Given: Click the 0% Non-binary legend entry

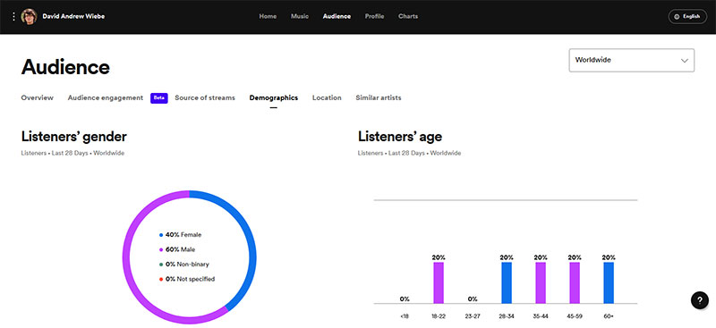Looking at the screenshot, I should 184,265.
